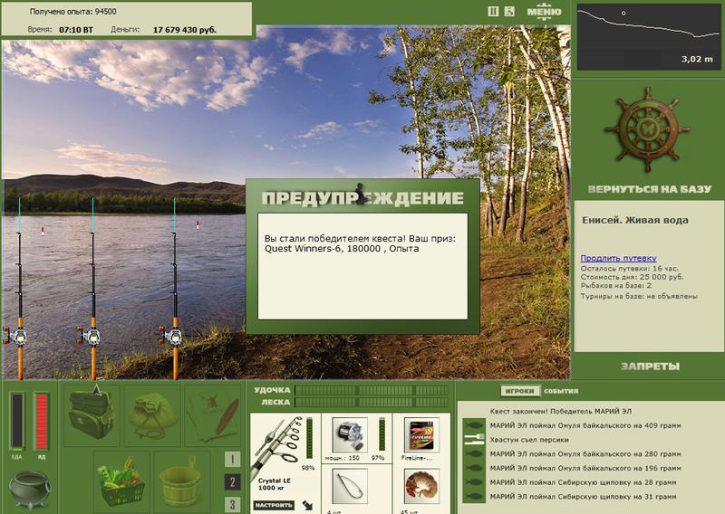Screen dimensions: 725x514
Task: Click the left red float in the water
Action: (x=42, y=231)
